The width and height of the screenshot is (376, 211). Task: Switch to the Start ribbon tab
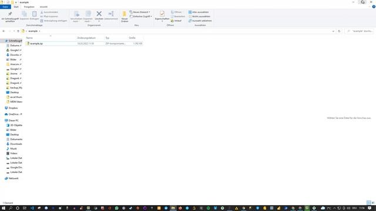(16, 7)
